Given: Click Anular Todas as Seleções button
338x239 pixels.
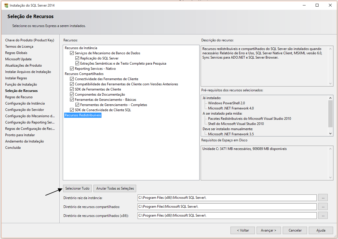Looking at the screenshot, I should click(x=115, y=188).
